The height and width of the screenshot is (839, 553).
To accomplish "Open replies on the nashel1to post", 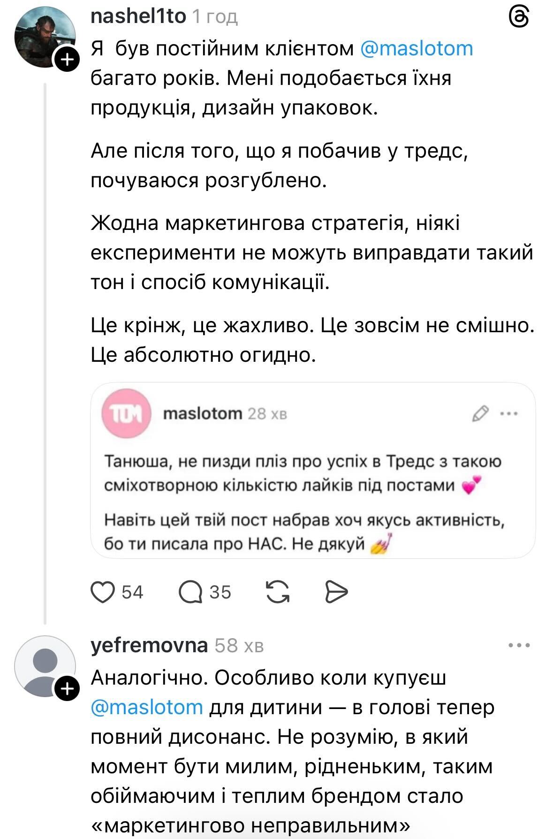I will [x=191, y=592].
